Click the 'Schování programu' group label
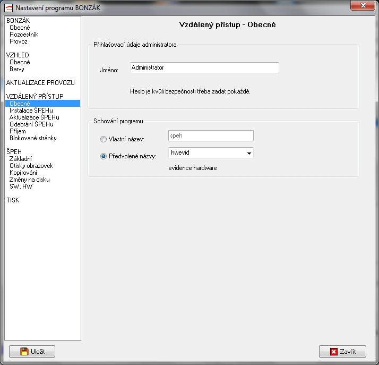 [x=118, y=121]
